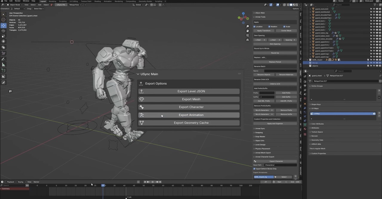Screen dimensions: 382x199
Task: Pause animation playback
Action: [x=153, y=182]
